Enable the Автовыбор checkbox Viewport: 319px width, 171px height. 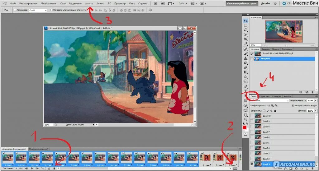15,10
